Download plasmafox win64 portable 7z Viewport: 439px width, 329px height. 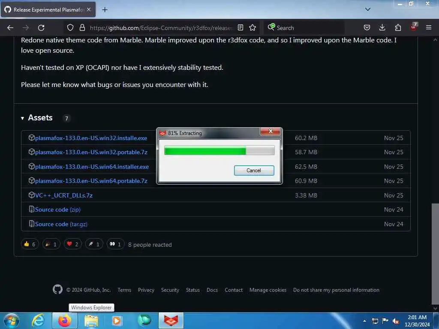[x=91, y=181]
